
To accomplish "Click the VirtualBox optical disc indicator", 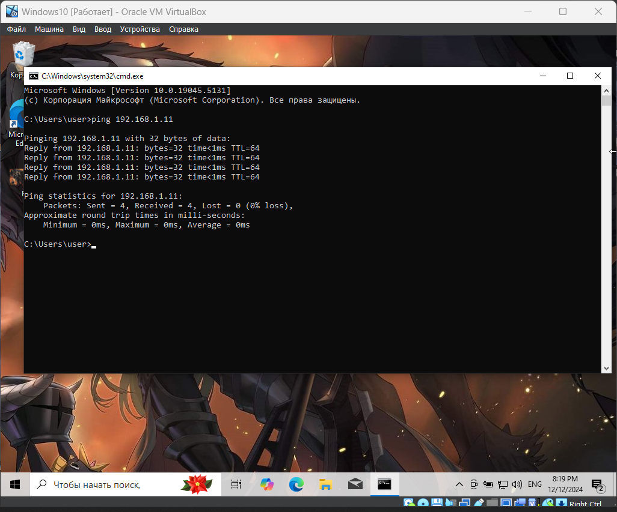I will 423,503.
